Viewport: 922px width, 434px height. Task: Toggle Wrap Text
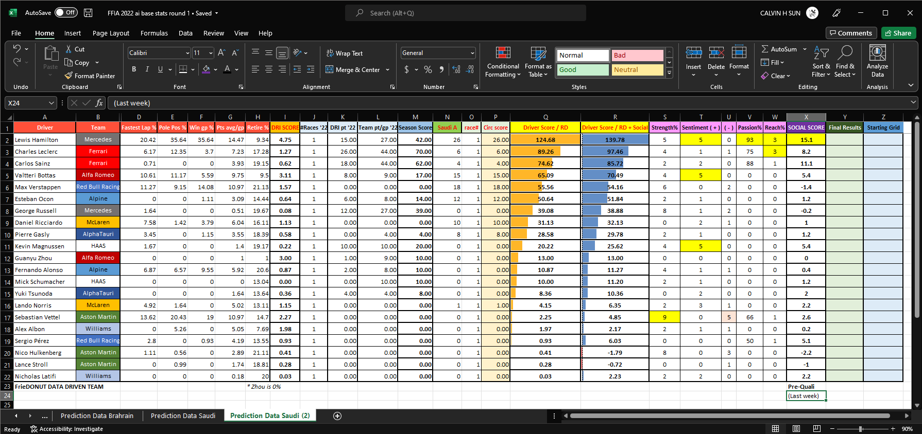[344, 53]
